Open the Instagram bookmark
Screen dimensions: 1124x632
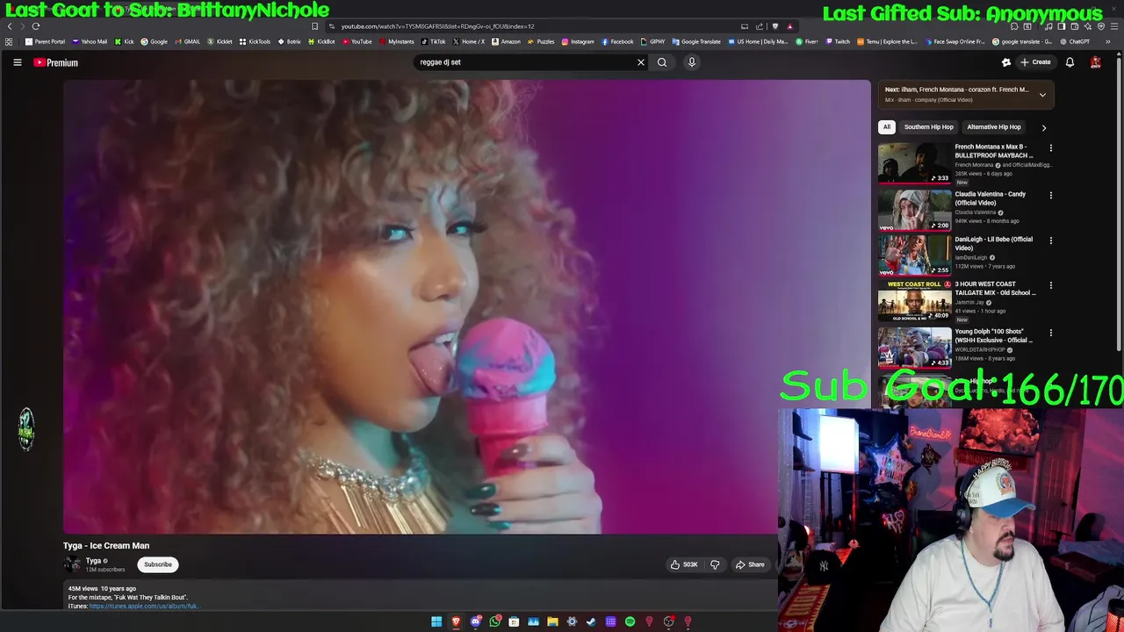tap(577, 41)
